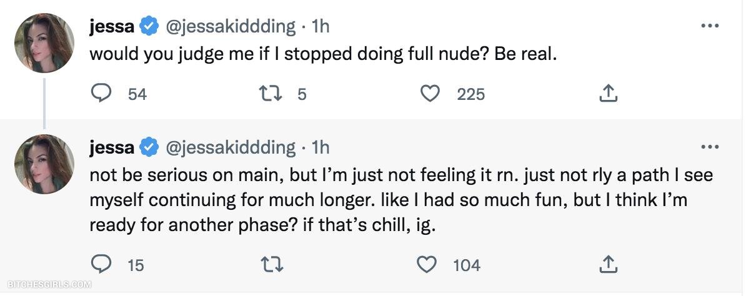Click @jessakiddding handle on second tweet
Viewport: 746px width, 296px height.
[230, 148]
